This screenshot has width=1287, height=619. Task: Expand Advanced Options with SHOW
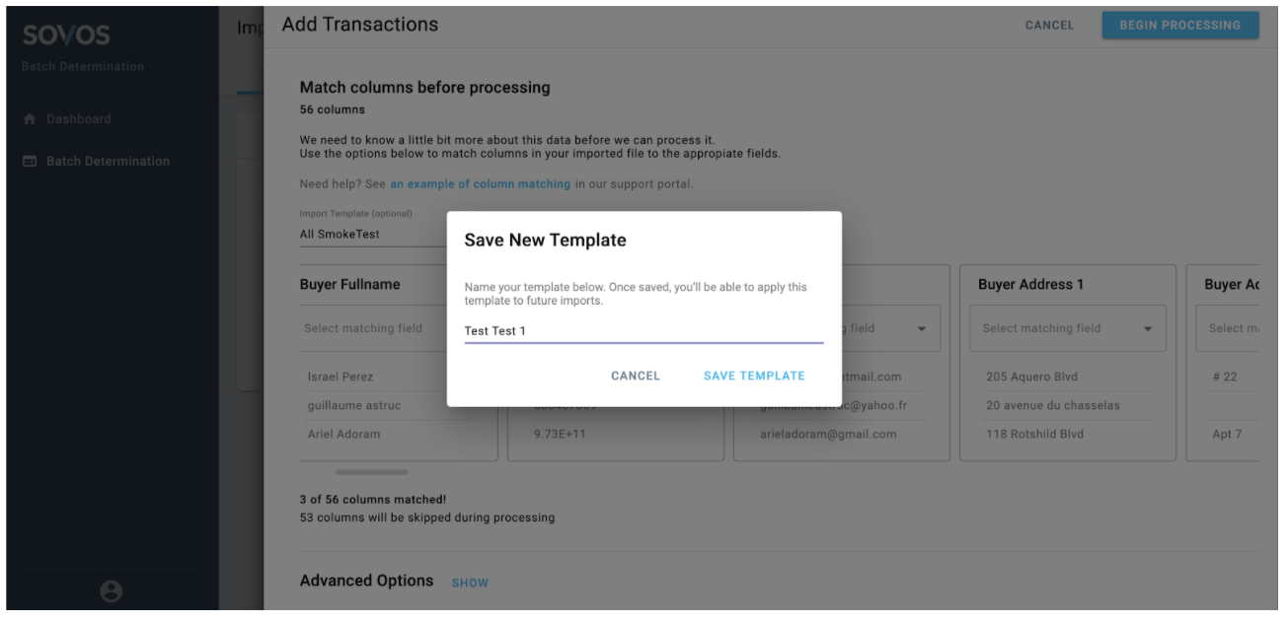tap(470, 583)
